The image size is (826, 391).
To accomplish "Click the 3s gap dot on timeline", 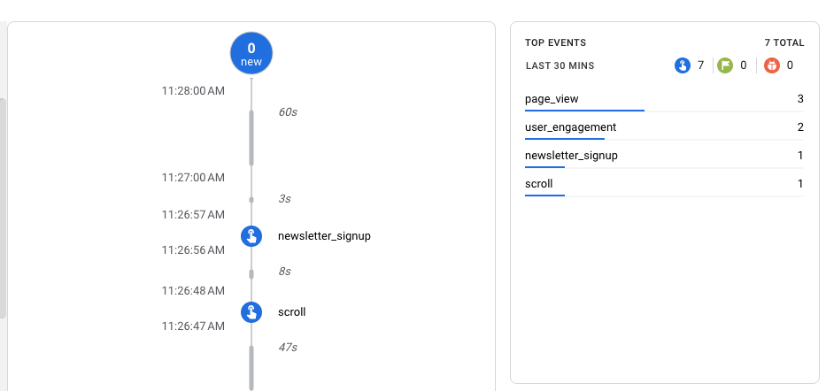I will click(x=251, y=199).
